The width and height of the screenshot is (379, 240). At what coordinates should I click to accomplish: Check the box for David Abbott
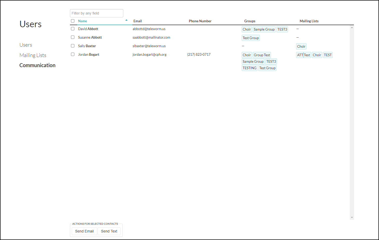point(73,29)
